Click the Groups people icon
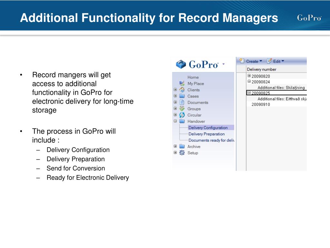 pyautogui.click(x=182, y=108)
